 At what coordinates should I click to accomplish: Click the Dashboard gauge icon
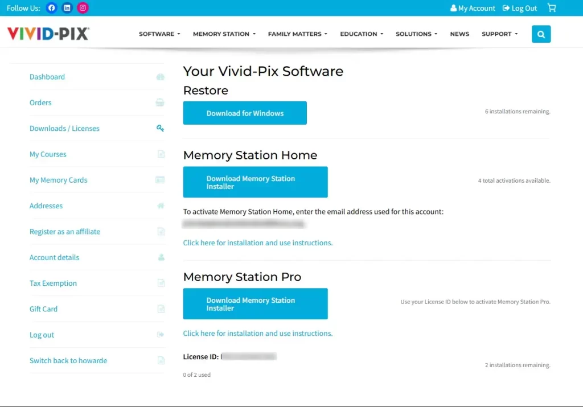click(x=160, y=77)
